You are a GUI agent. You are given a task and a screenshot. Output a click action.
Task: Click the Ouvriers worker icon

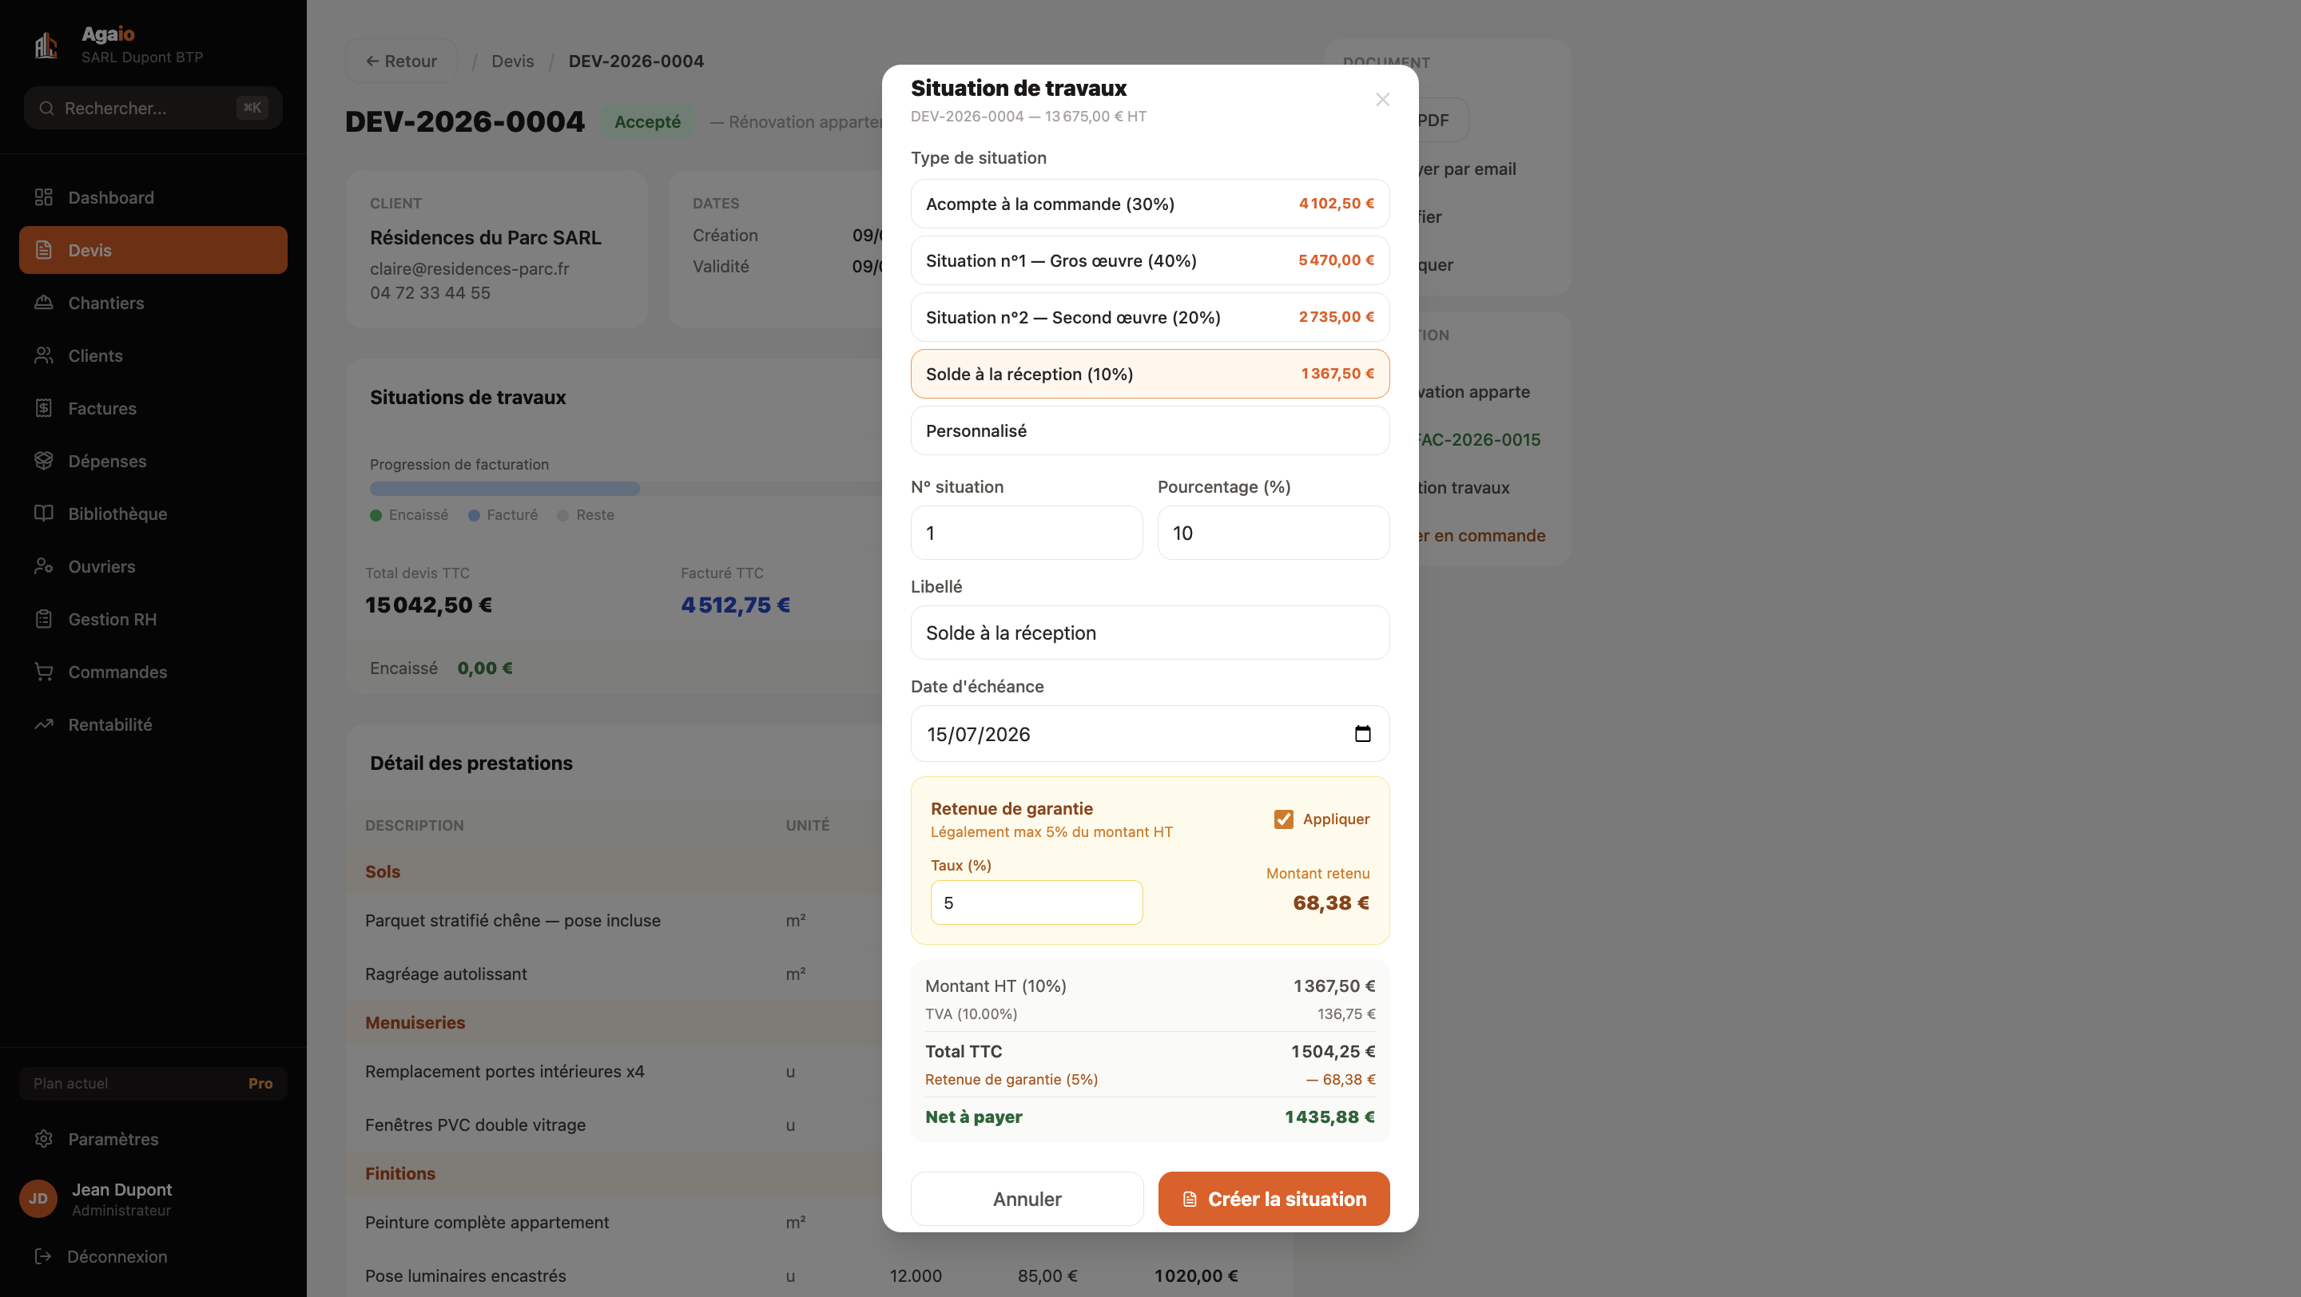[44, 566]
